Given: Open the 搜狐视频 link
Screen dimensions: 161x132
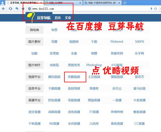Looking at the screenshot, I should point(117,77).
